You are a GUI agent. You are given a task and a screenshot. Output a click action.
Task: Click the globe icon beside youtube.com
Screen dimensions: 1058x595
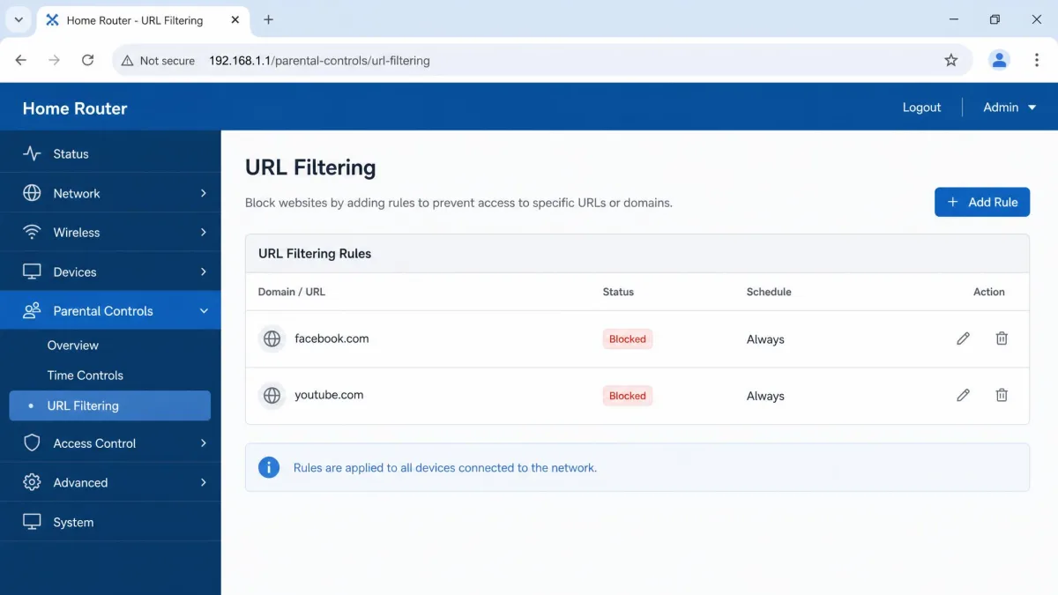pyautogui.click(x=272, y=396)
